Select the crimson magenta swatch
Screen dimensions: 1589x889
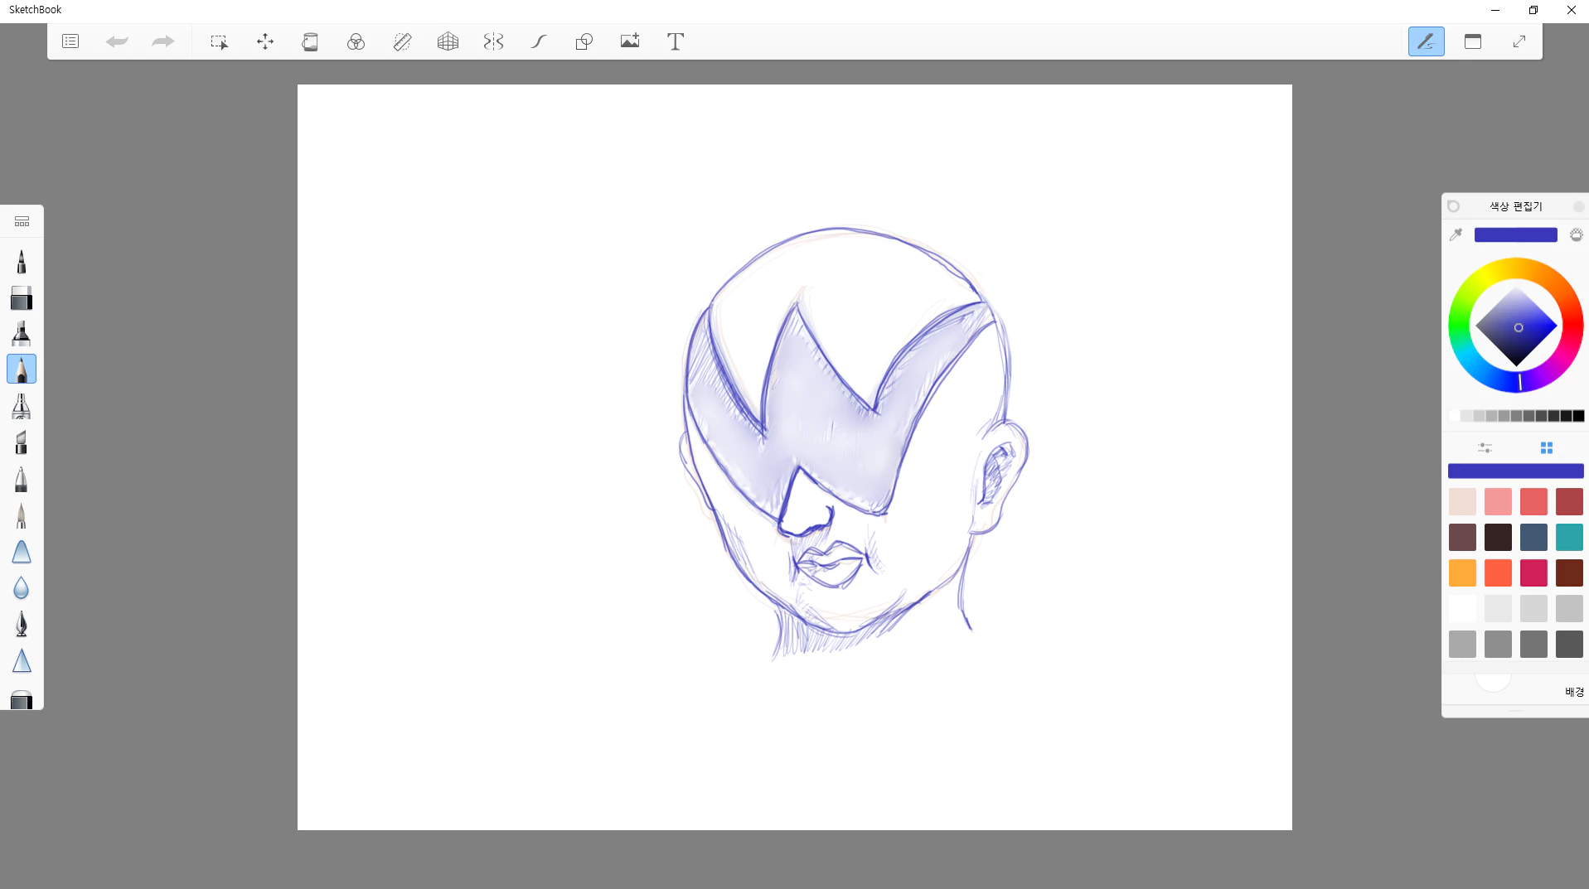tap(1533, 573)
